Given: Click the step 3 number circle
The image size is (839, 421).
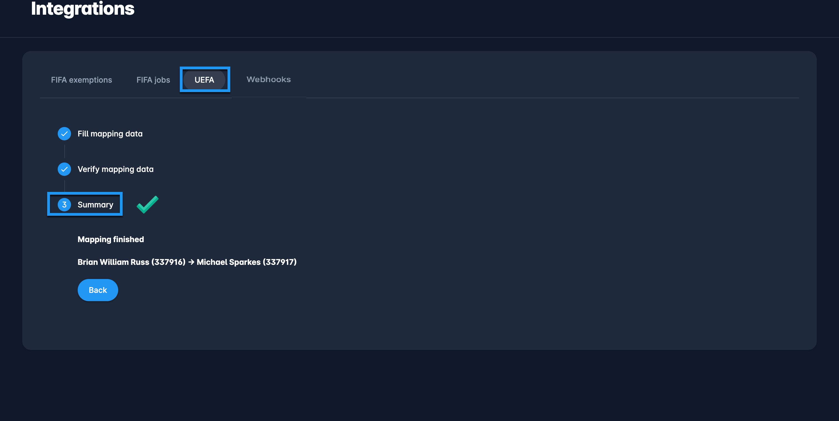Looking at the screenshot, I should [64, 205].
